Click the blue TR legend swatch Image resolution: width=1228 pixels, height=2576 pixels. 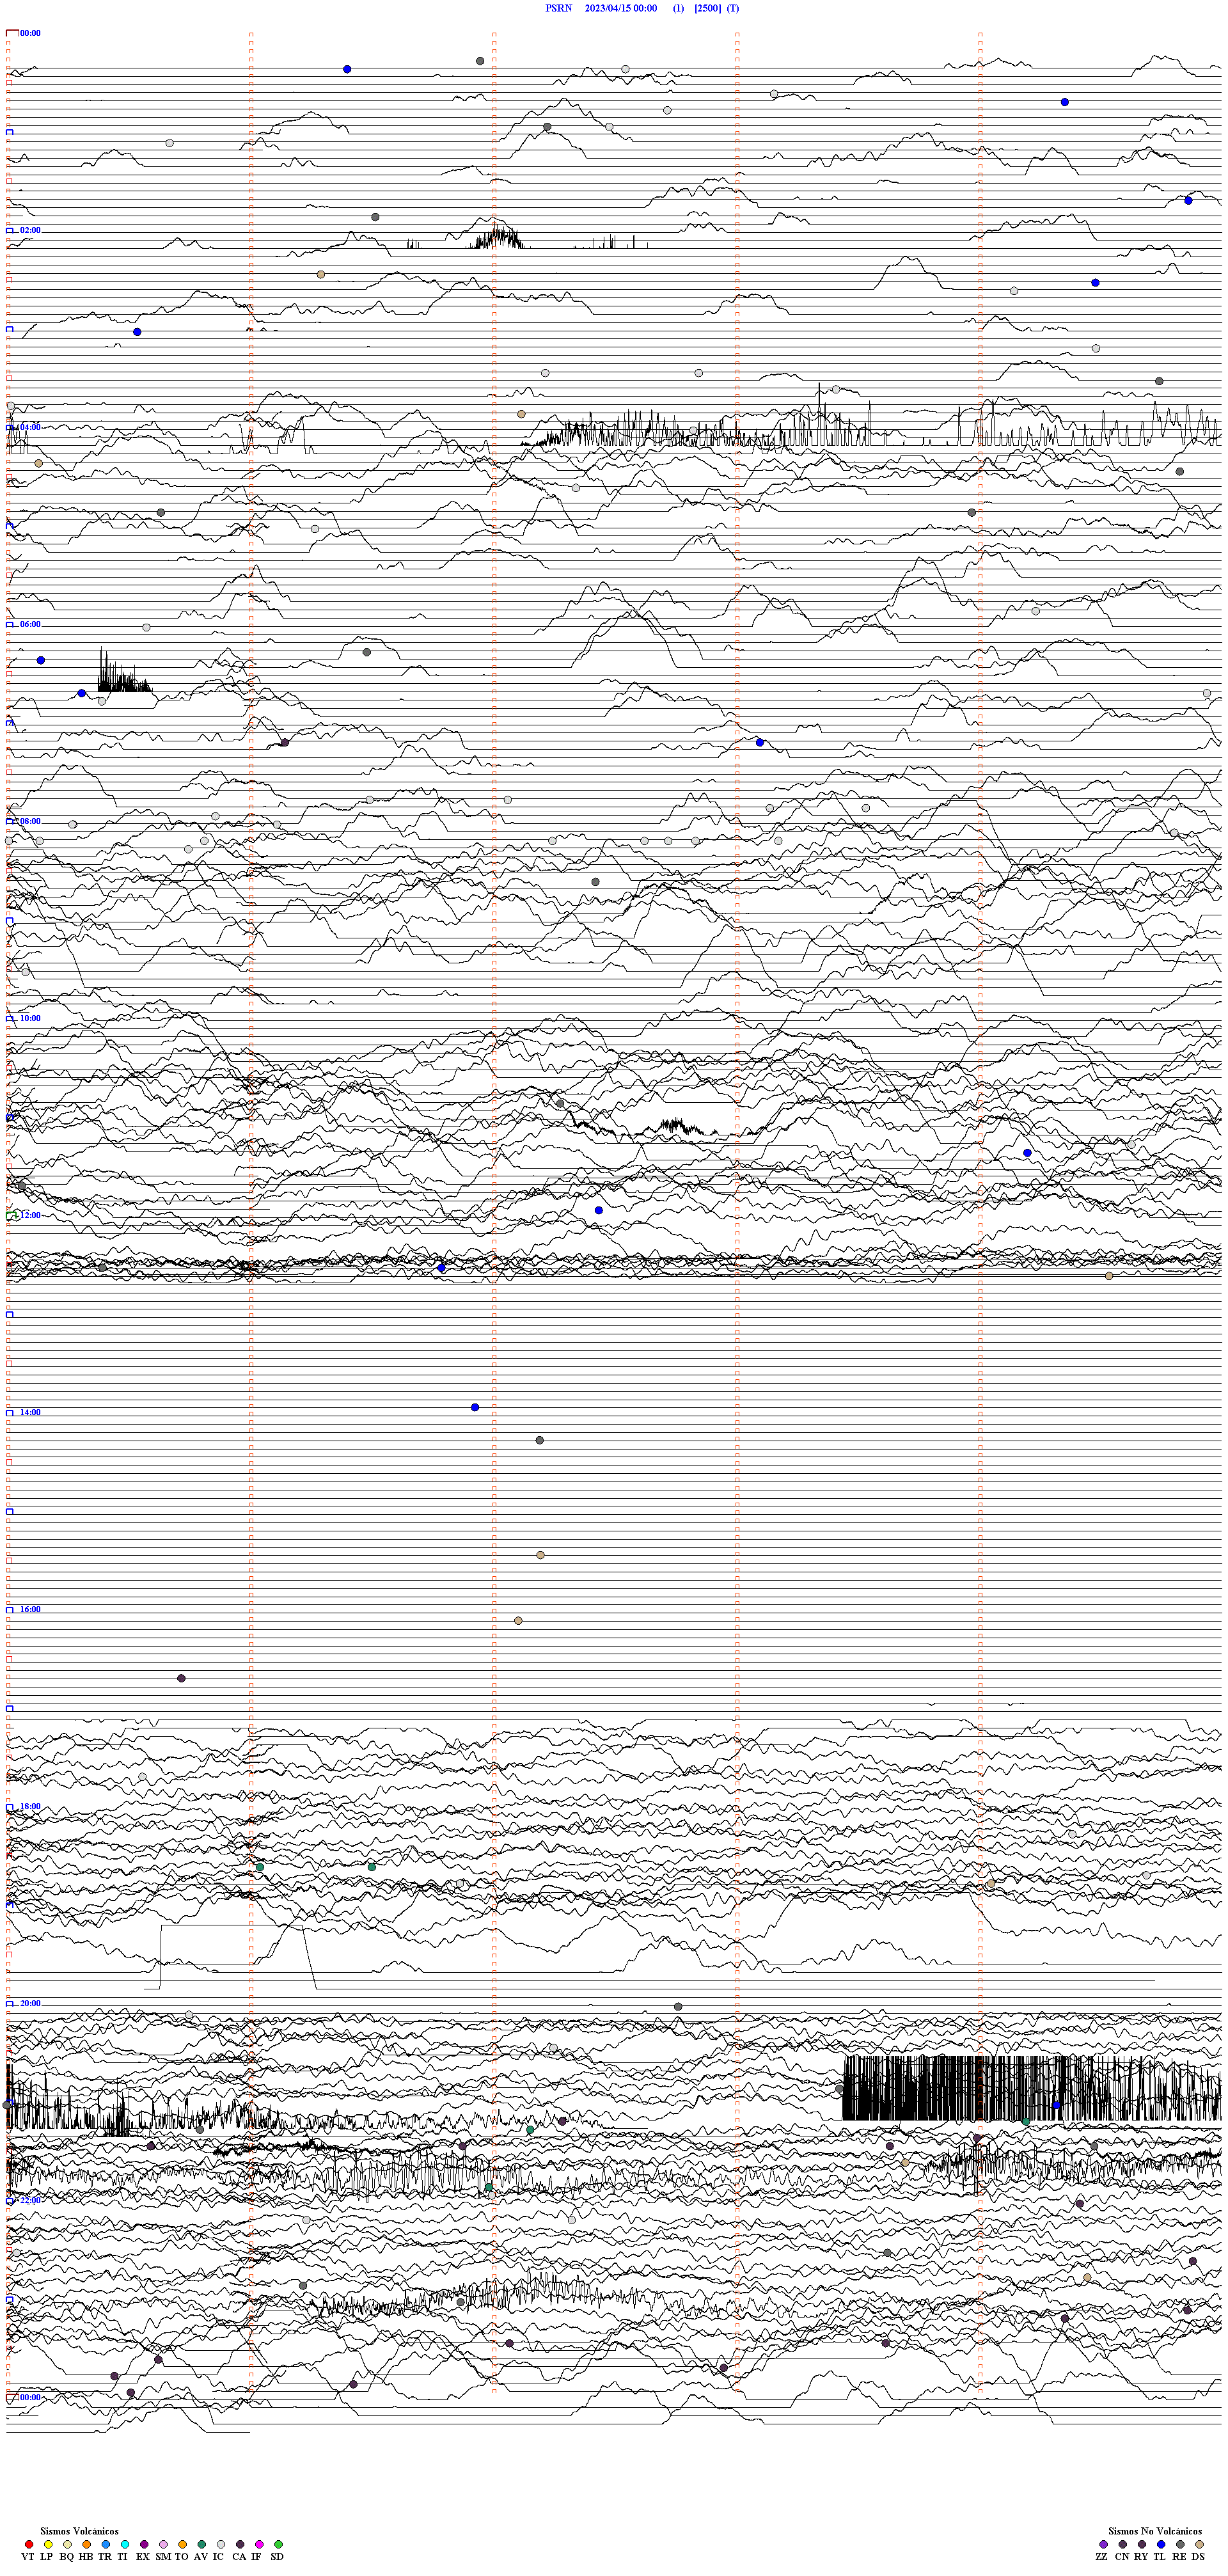[x=105, y=2544]
